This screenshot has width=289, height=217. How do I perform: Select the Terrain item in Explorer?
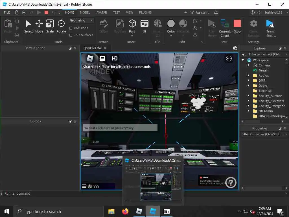point(264,70)
